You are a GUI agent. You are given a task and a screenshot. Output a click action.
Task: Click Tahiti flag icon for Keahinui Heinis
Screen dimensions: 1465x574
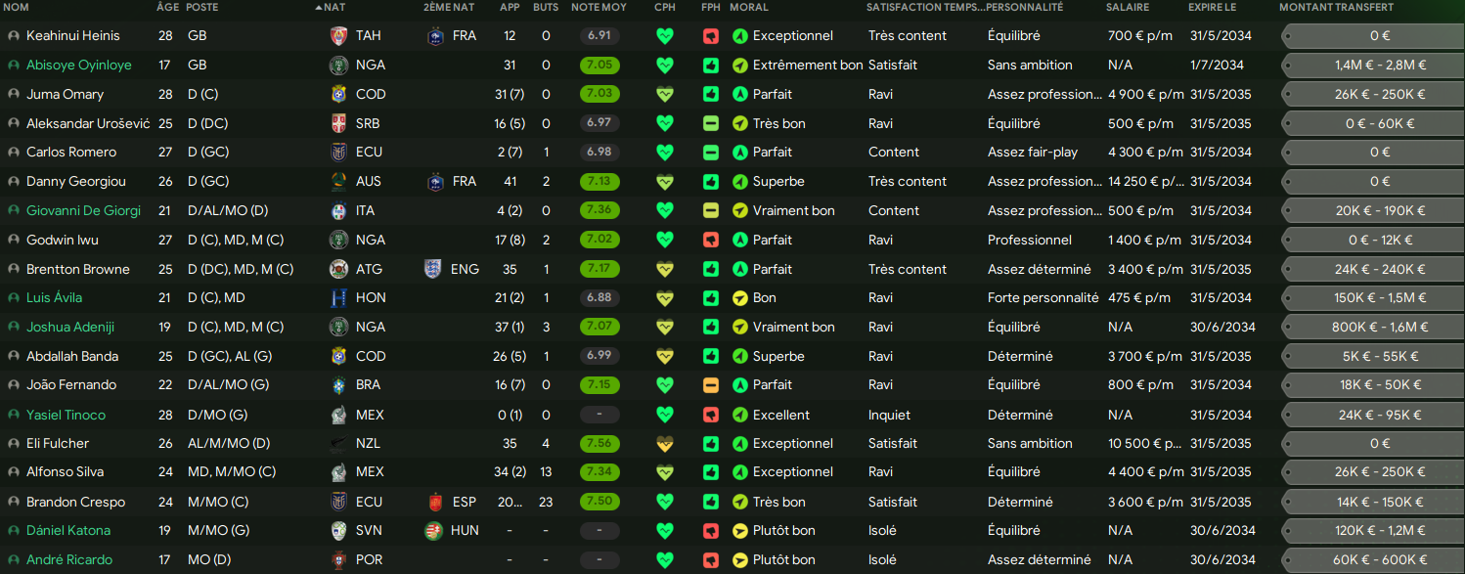click(338, 36)
